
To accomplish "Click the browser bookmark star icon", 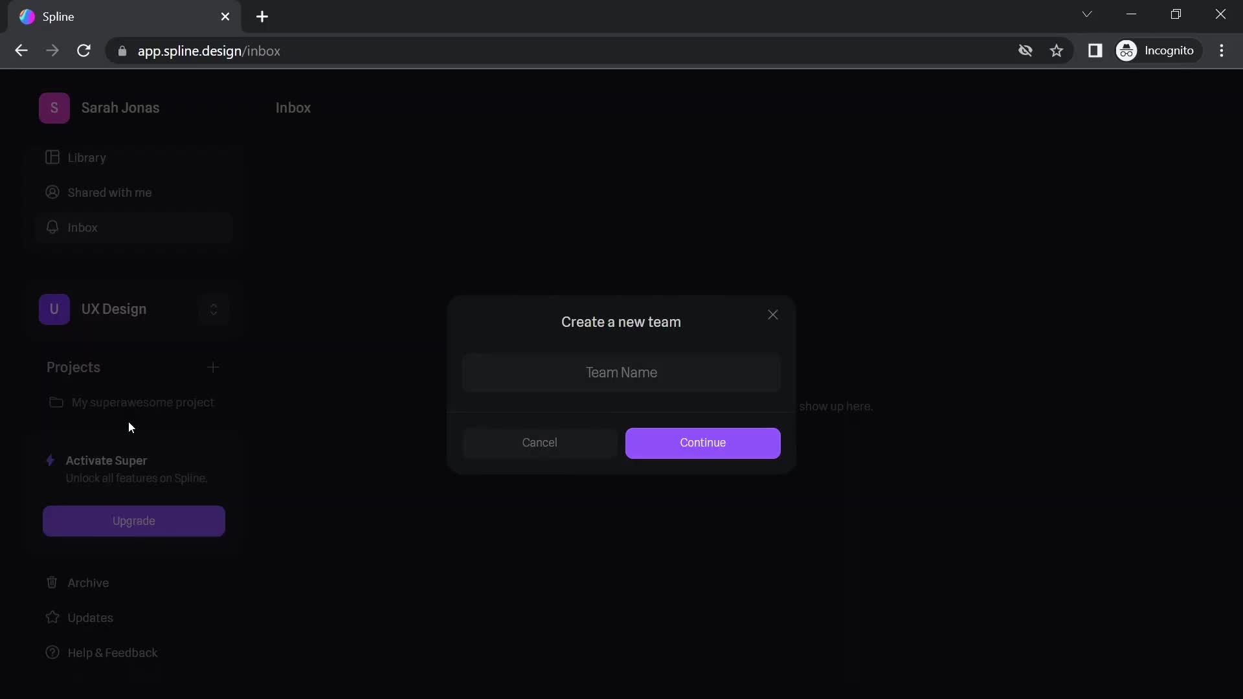I will (1057, 51).
